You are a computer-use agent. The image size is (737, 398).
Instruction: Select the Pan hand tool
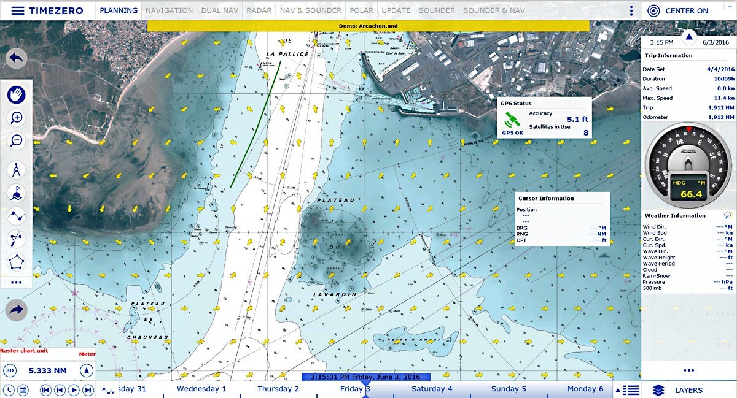coord(17,95)
